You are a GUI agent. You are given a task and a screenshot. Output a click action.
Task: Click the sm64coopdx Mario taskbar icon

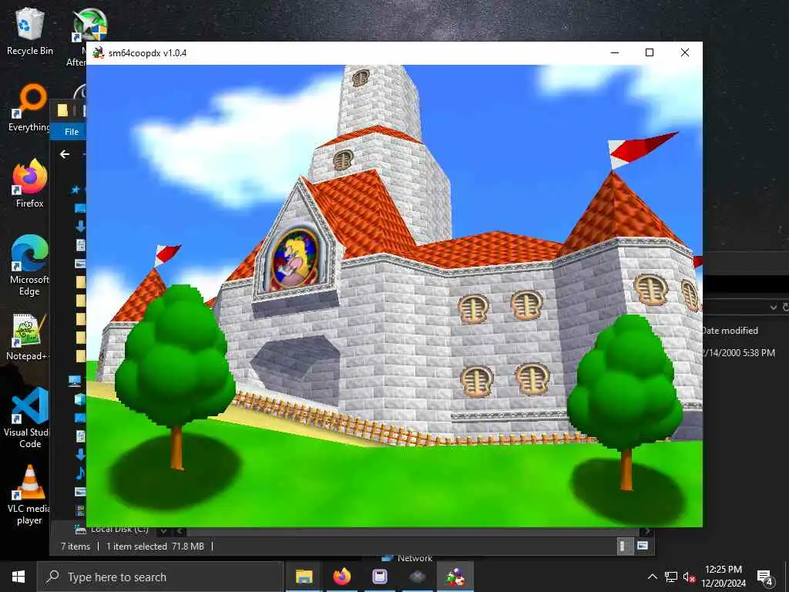455,577
